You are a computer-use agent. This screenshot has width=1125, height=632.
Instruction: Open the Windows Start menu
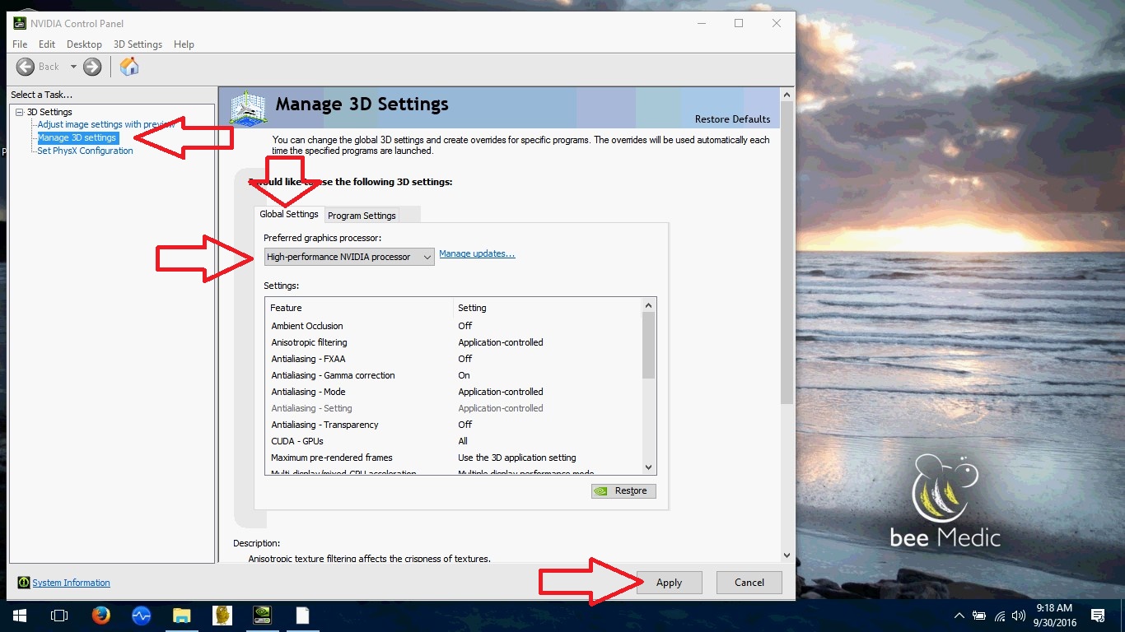click(18, 615)
